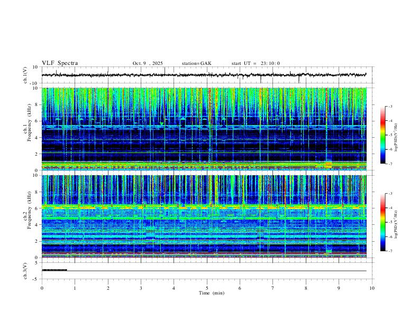This screenshot has height=323, width=419.
Task: Click the thick black segment on ch.3 trace
Action: click(x=54, y=270)
